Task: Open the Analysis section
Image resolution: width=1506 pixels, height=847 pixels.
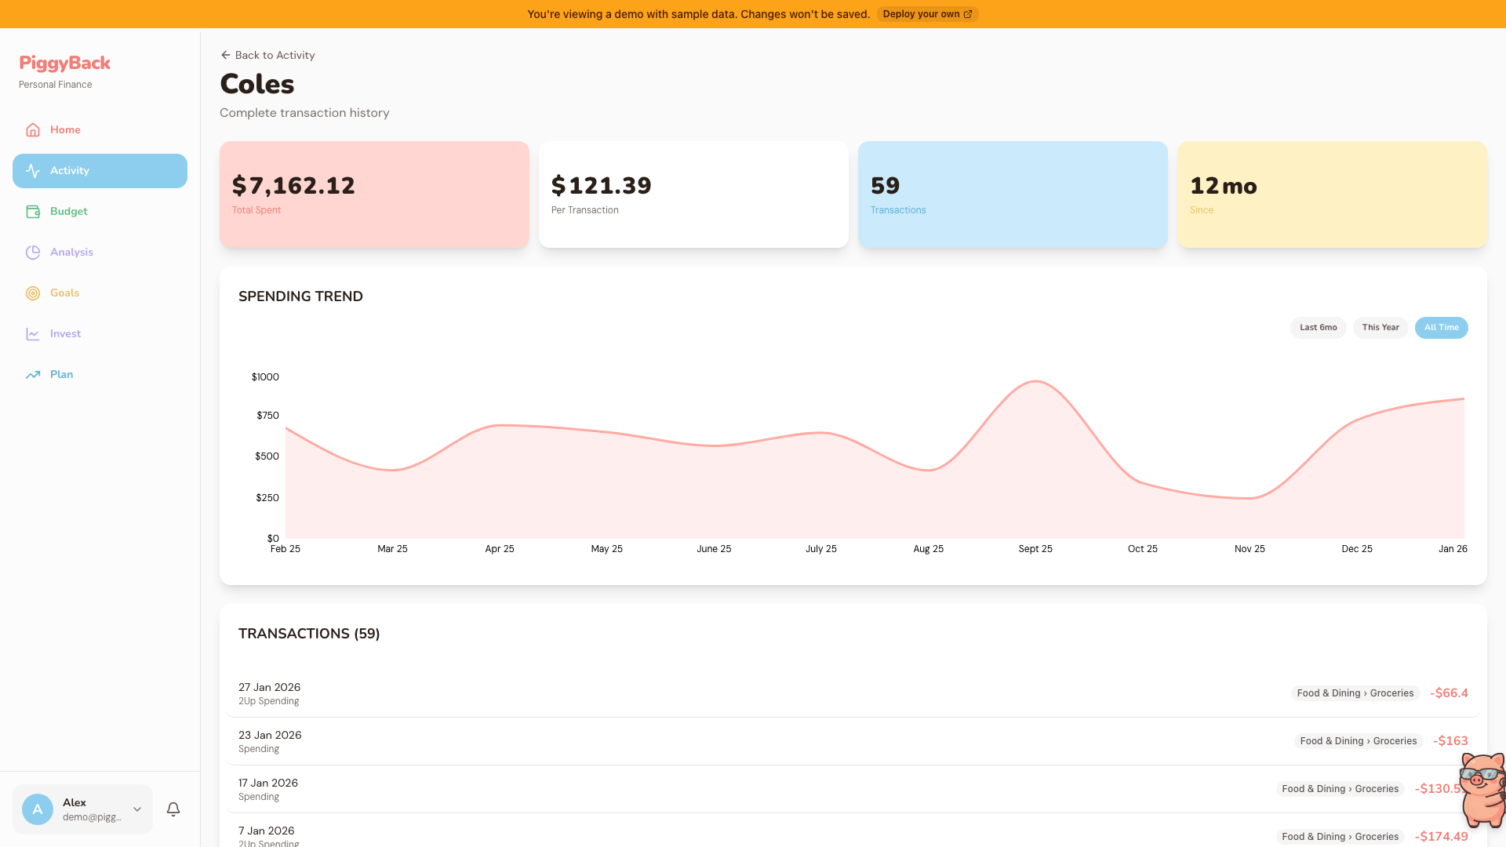Action: point(100,253)
